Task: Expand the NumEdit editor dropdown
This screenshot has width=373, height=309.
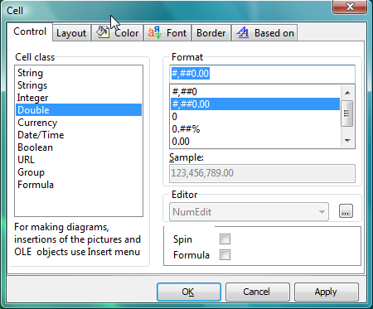Action: coord(322,212)
